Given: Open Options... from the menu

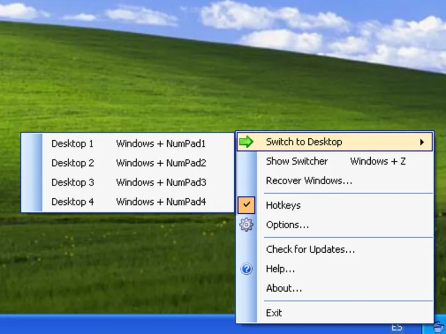Looking at the screenshot, I should point(335,225).
